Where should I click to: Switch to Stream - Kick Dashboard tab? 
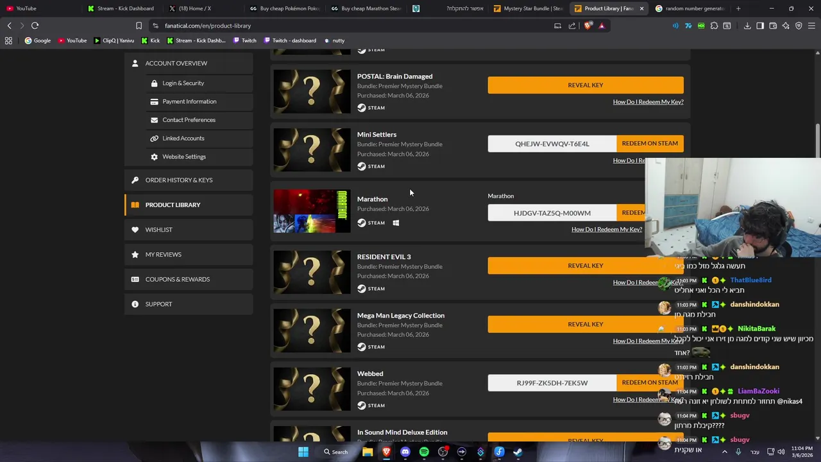[x=121, y=8]
